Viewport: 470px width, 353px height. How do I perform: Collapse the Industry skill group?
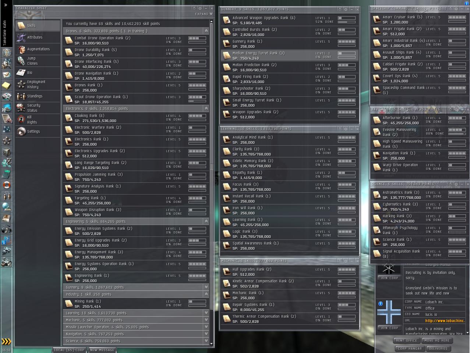(206, 294)
